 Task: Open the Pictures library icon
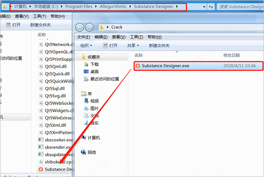pos(86,108)
